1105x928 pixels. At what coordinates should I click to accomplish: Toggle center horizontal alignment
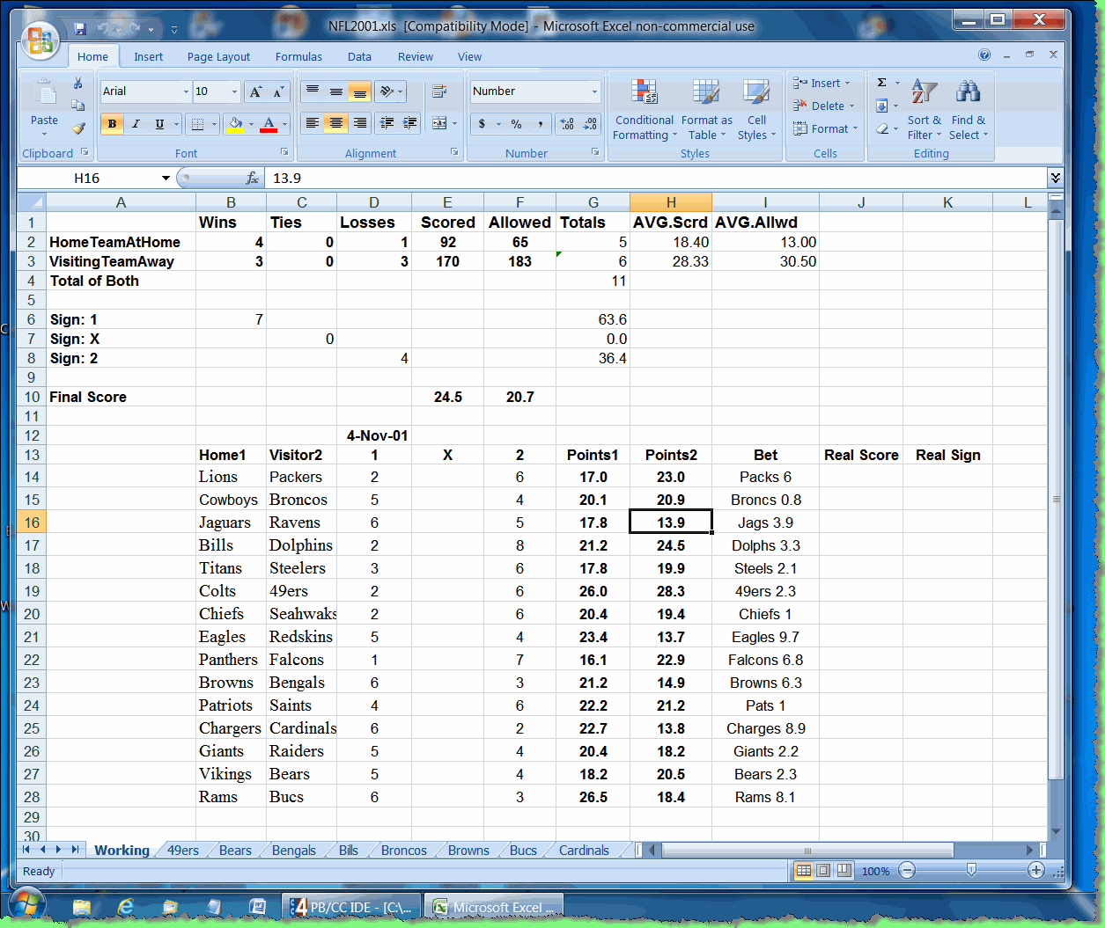[335, 124]
